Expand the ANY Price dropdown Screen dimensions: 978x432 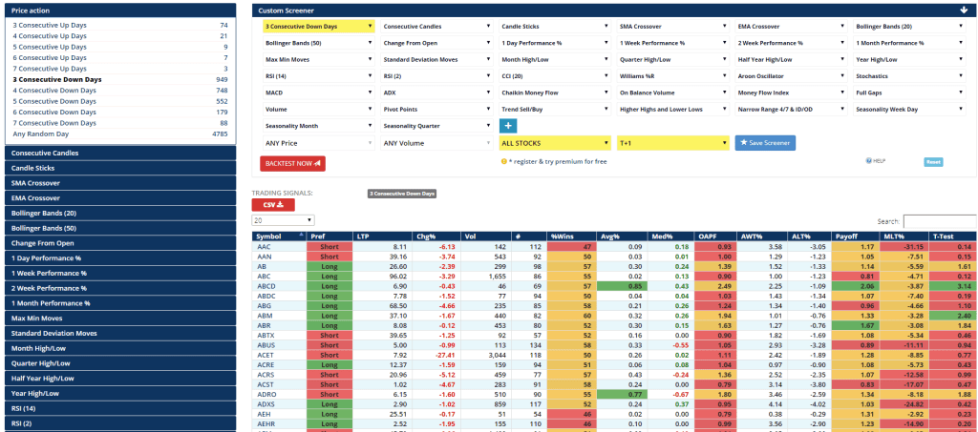(x=318, y=143)
